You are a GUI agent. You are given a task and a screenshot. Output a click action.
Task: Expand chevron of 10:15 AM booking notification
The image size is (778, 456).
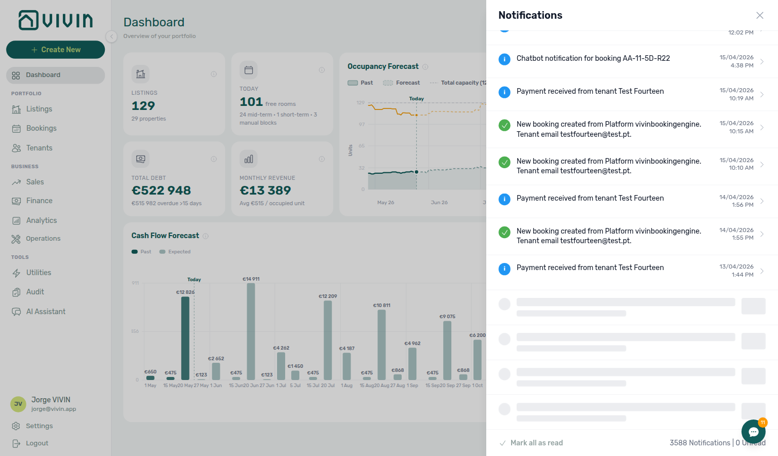(x=762, y=127)
